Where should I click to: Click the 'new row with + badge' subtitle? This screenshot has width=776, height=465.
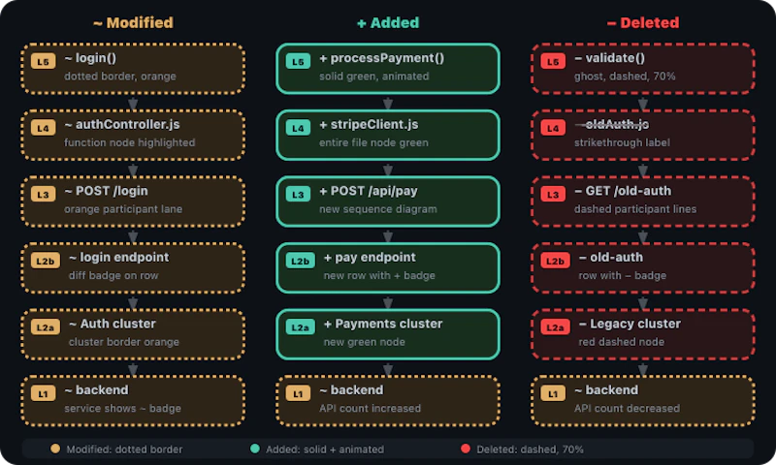click(379, 275)
